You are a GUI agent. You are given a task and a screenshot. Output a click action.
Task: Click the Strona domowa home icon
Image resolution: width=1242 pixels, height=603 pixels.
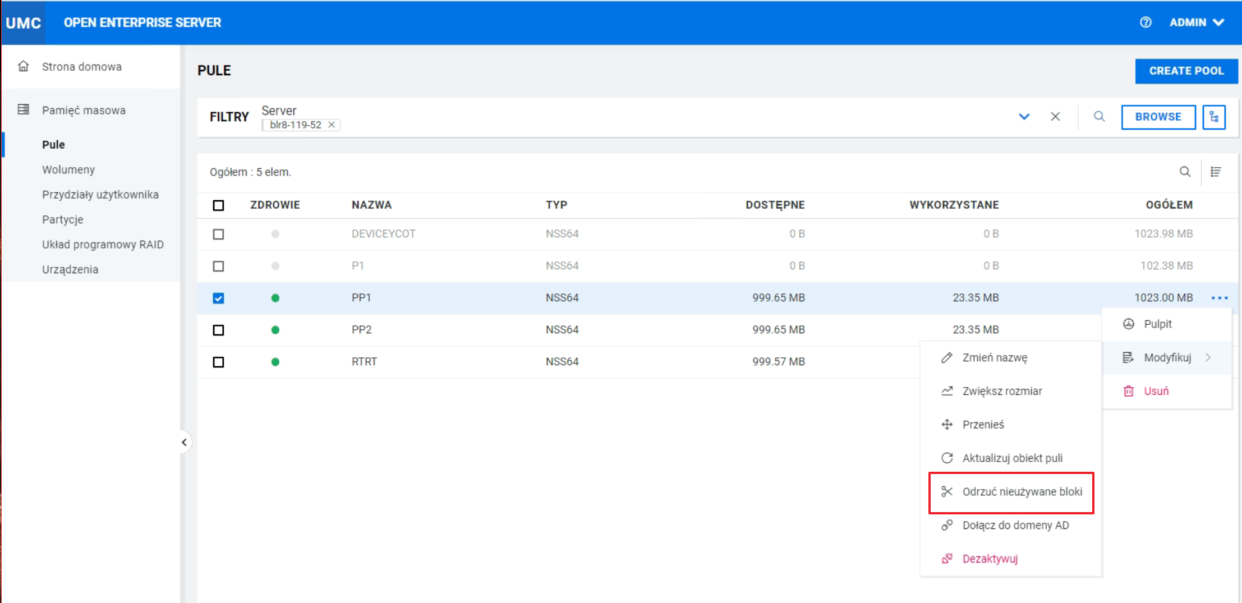[x=24, y=66]
